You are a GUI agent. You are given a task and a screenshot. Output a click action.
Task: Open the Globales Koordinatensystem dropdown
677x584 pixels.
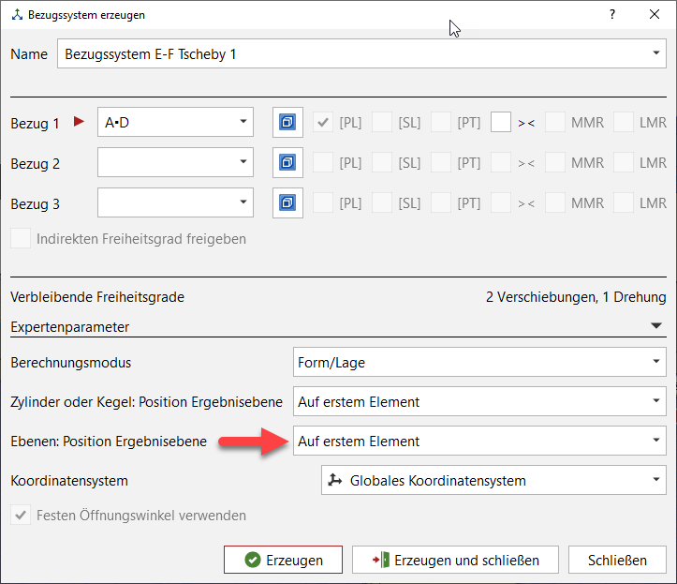(655, 480)
